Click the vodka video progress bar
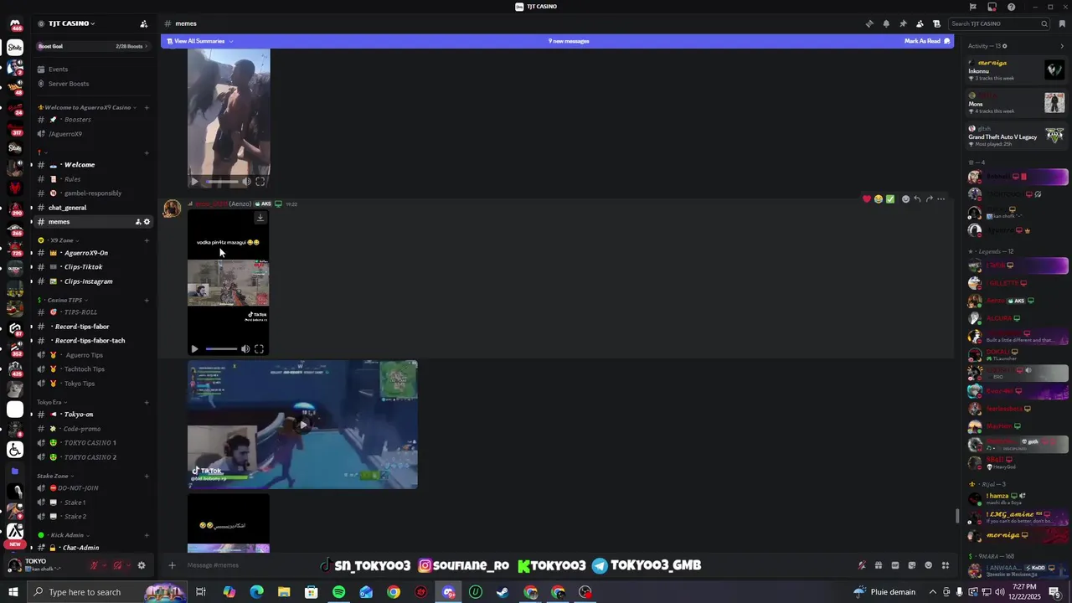The width and height of the screenshot is (1072, 603). point(221,349)
